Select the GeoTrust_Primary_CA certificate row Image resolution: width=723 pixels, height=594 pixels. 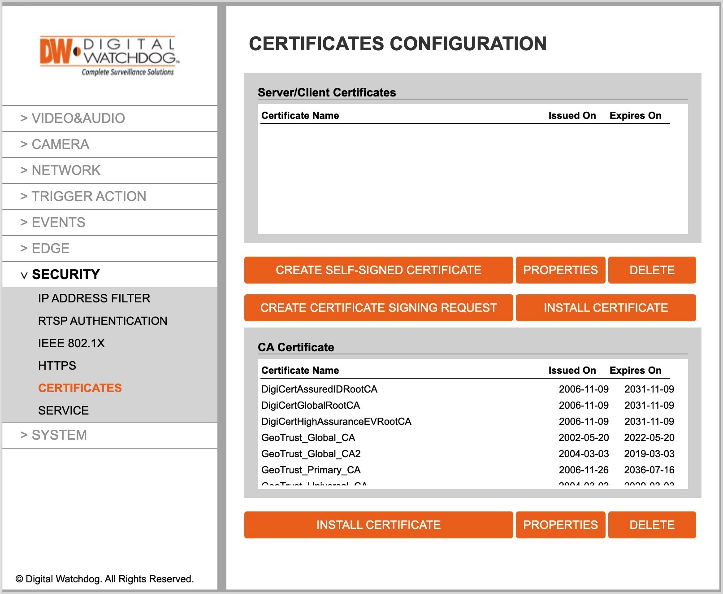tap(468, 470)
